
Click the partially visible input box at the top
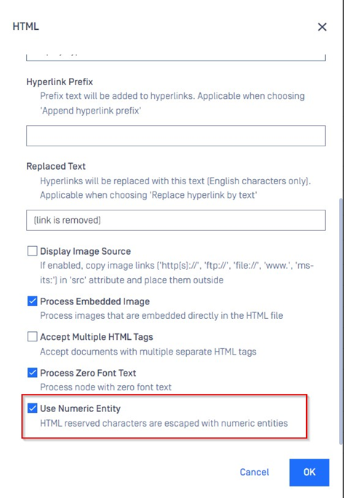click(176, 58)
